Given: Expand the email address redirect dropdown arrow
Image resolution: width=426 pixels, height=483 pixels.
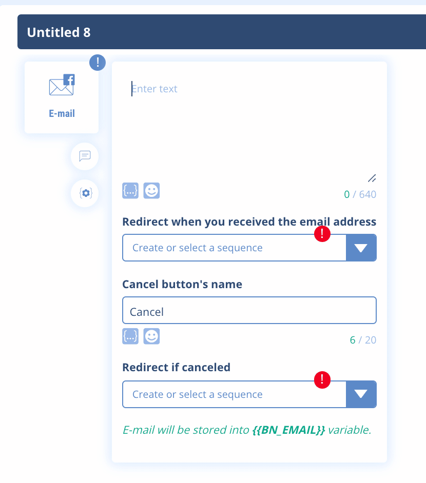Looking at the screenshot, I should coord(361,248).
